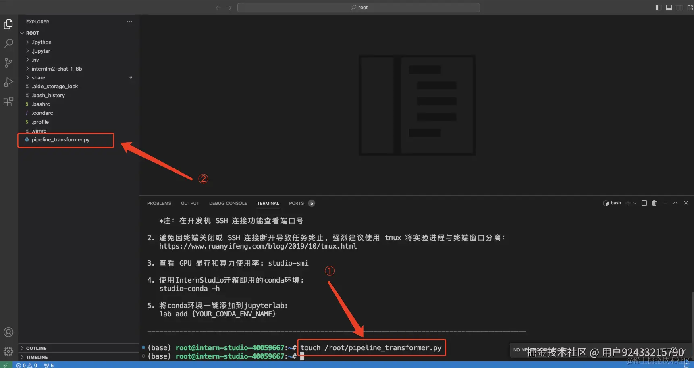Open the Run and Debug view
The image size is (694, 368).
click(8, 82)
